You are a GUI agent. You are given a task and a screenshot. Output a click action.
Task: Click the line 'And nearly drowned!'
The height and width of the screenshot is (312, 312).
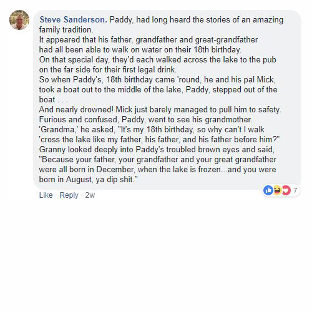pos(160,110)
